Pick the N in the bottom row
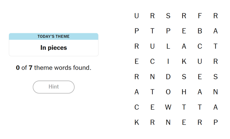This screenshot has height=139, width=230. pos(168,122)
